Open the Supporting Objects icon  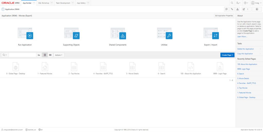72,33
